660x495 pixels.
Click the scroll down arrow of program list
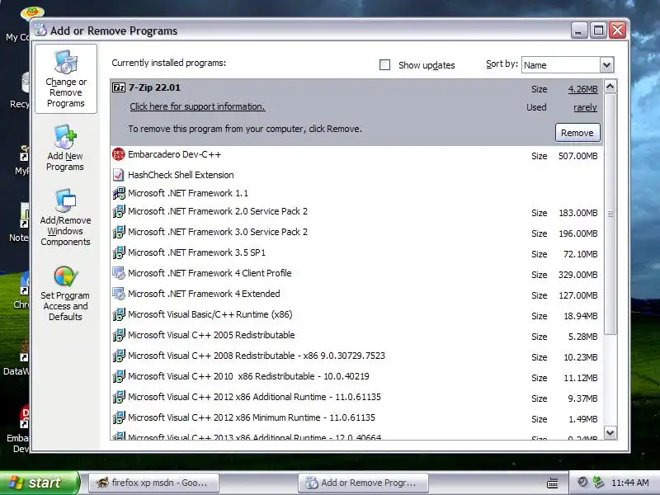[x=610, y=432]
